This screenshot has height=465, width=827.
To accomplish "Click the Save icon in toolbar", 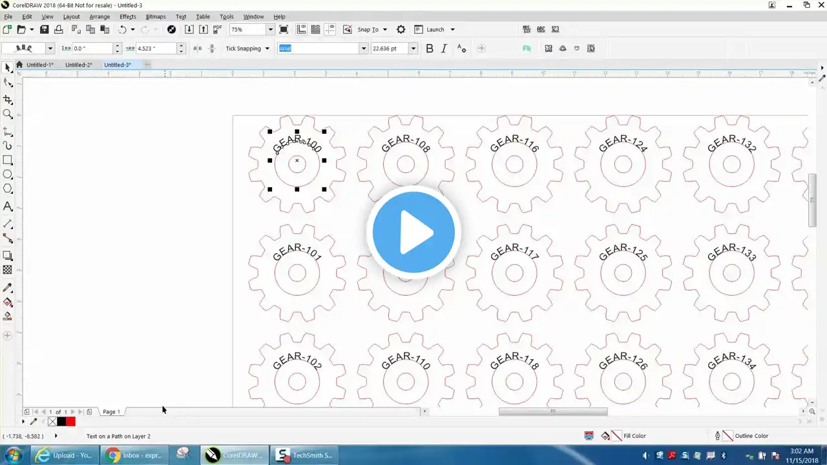I will tap(45, 30).
